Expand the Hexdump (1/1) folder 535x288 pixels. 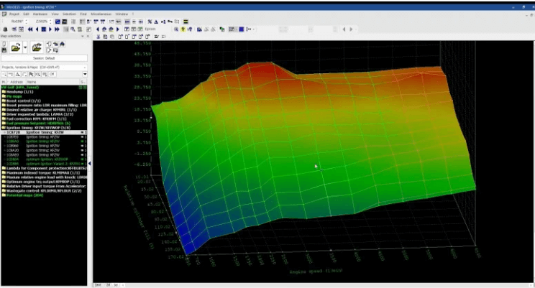(17, 92)
